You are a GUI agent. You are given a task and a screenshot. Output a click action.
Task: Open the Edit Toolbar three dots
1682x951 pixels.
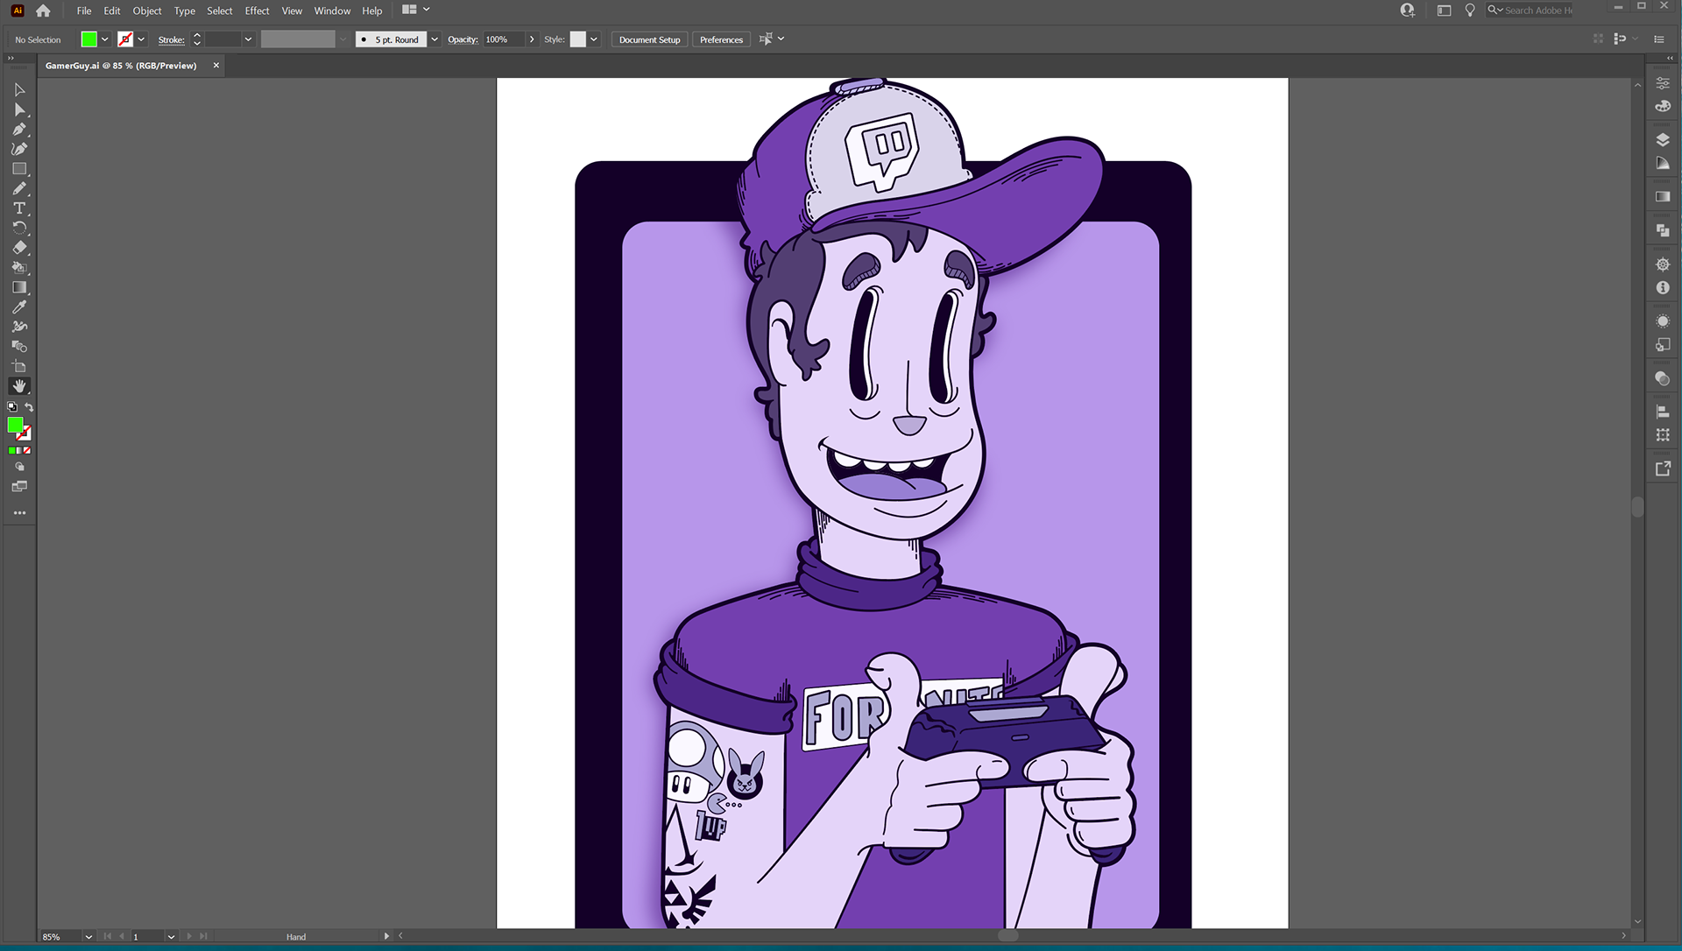19,513
